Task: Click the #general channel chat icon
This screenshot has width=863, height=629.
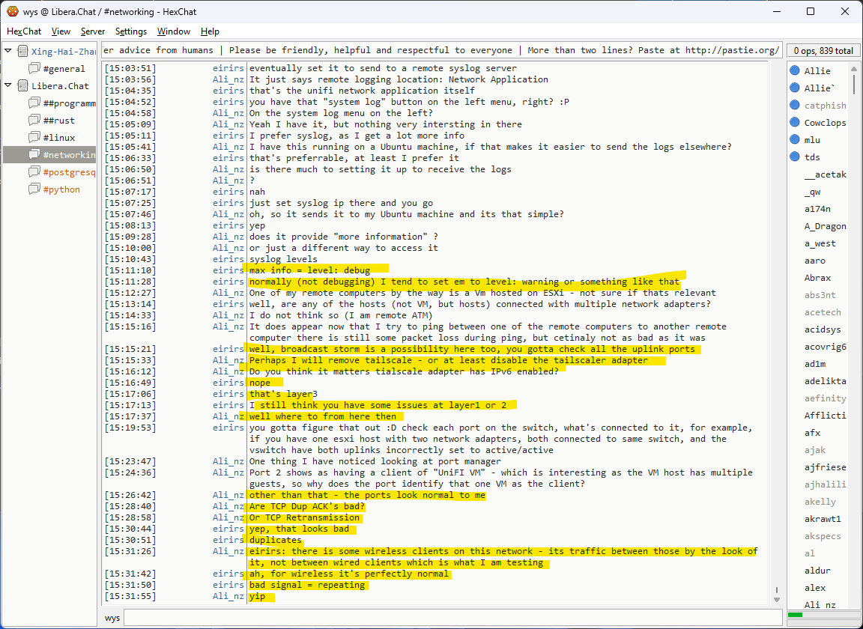Action: (x=34, y=69)
